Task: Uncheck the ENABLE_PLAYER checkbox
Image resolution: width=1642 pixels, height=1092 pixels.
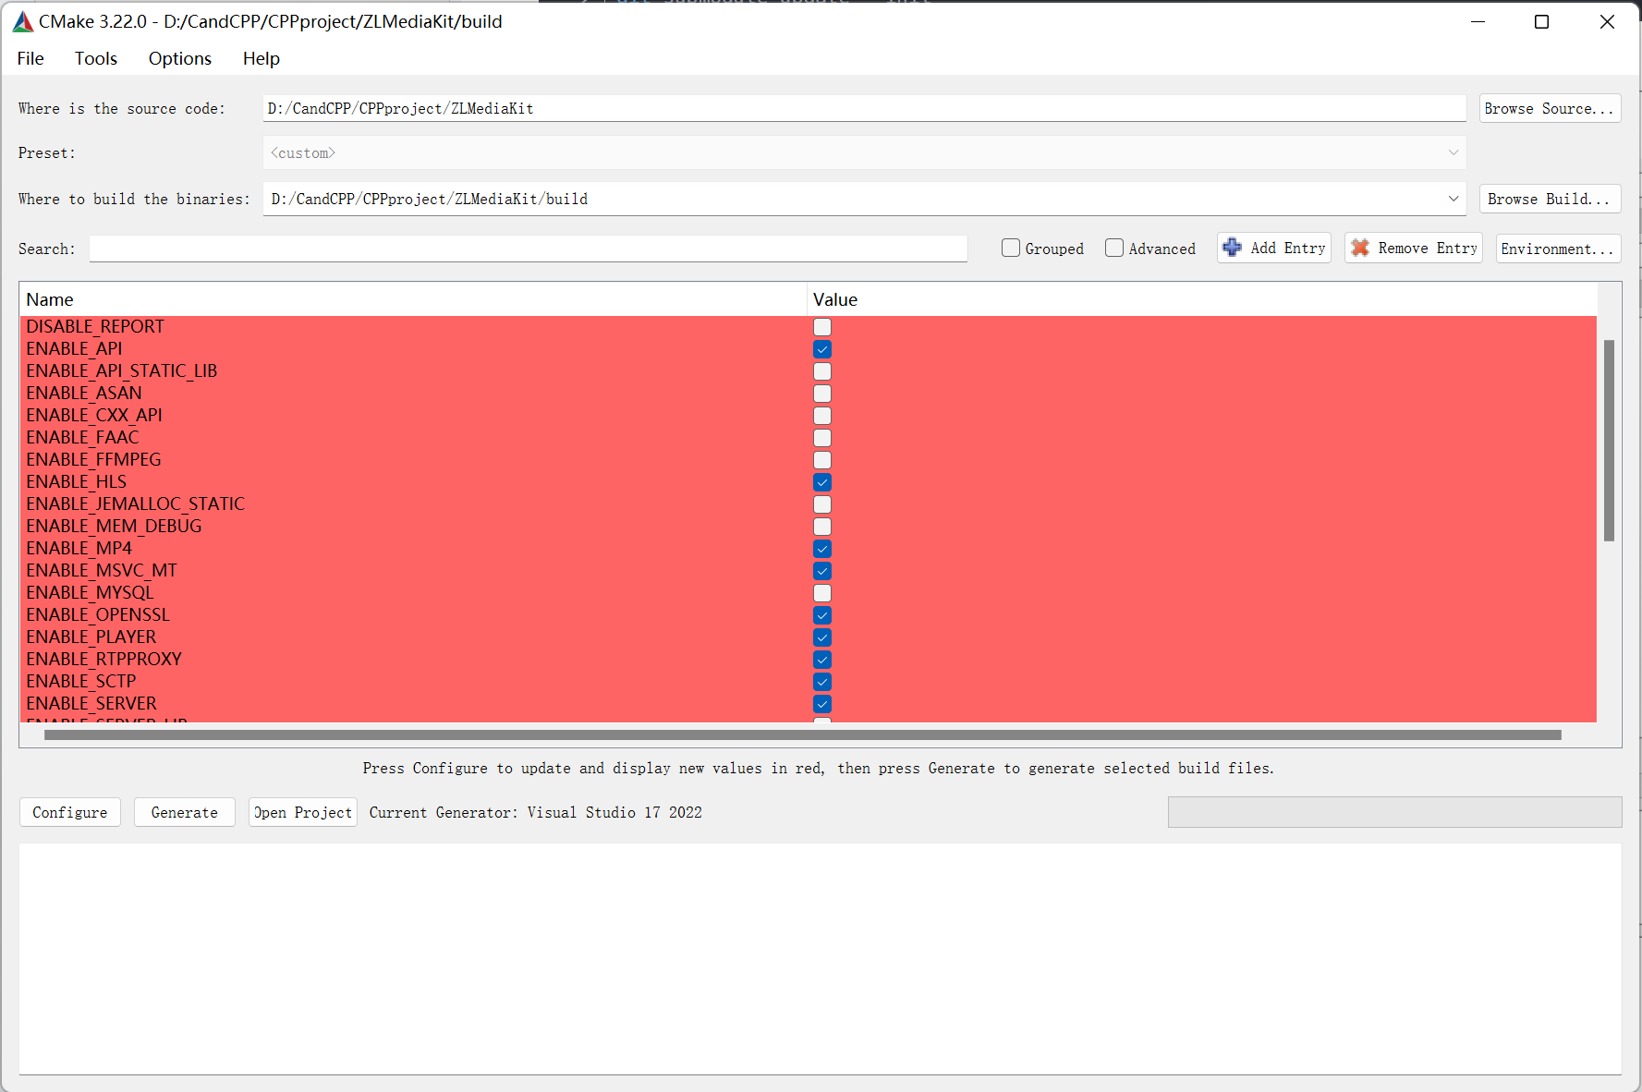Action: (x=822, y=637)
